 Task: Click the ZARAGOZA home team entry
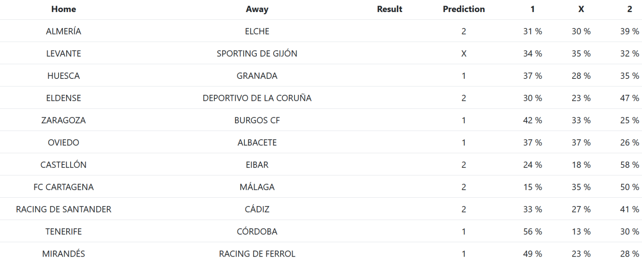coord(63,120)
